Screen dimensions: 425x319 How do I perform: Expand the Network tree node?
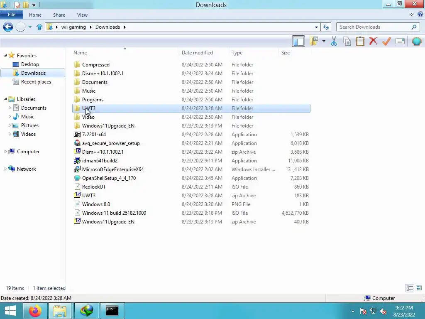[x=5, y=169]
